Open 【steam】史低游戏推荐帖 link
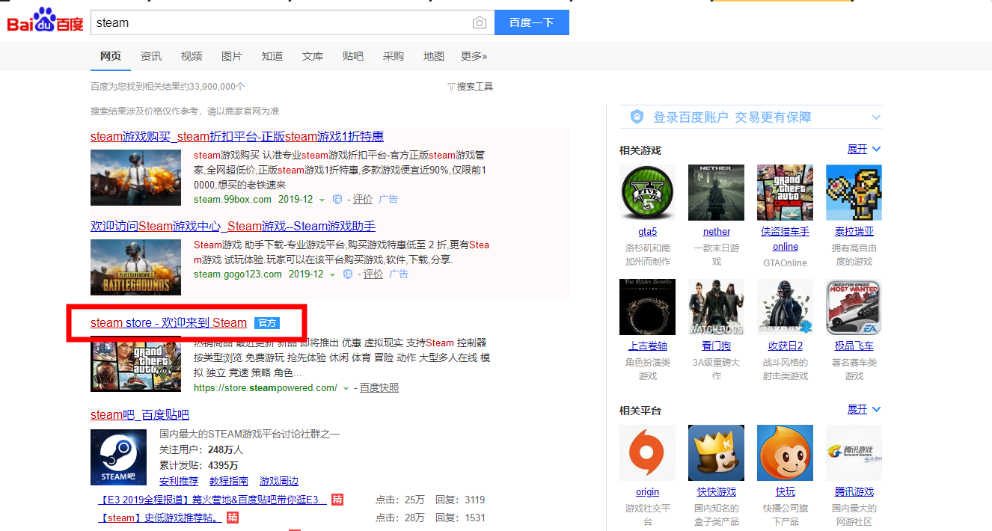 pyautogui.click(x=160, y=518)
